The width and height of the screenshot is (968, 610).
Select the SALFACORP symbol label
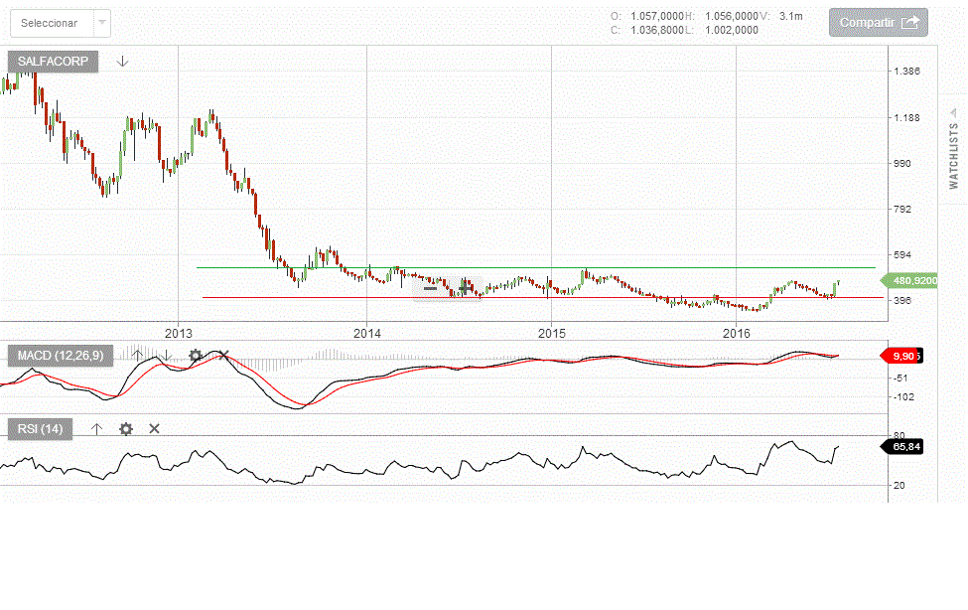53,62
